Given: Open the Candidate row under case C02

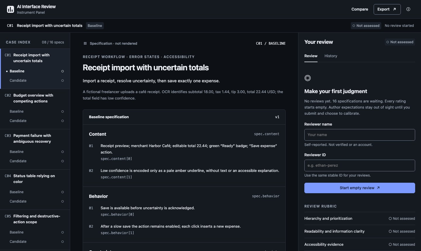Looking at the screenshot, I should pos(35,121).
